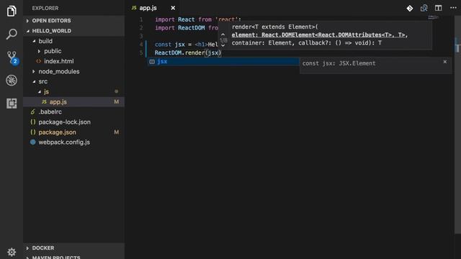The width and height of the screenshot is (461, 259).
Task: Click the modified M badge on app.js
Action: point(117,102)
